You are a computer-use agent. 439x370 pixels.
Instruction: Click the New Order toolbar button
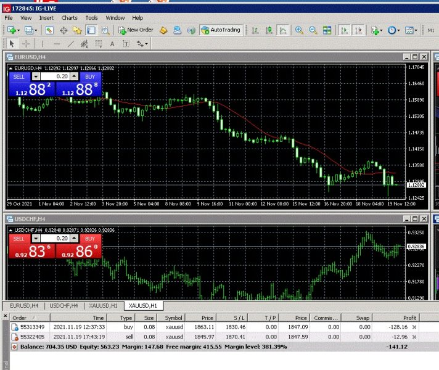point(136,30)
